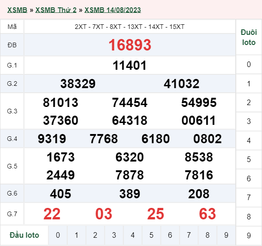Select digit 8 in Đầu loto row

click(208, 235)
